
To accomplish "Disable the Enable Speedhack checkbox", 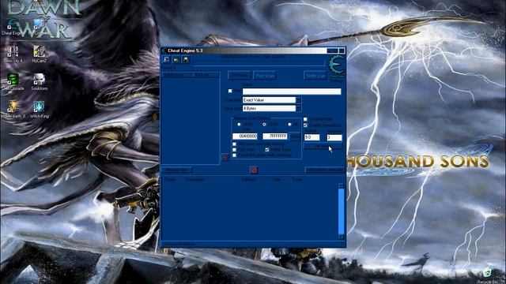I will click(x=305, y=125).
